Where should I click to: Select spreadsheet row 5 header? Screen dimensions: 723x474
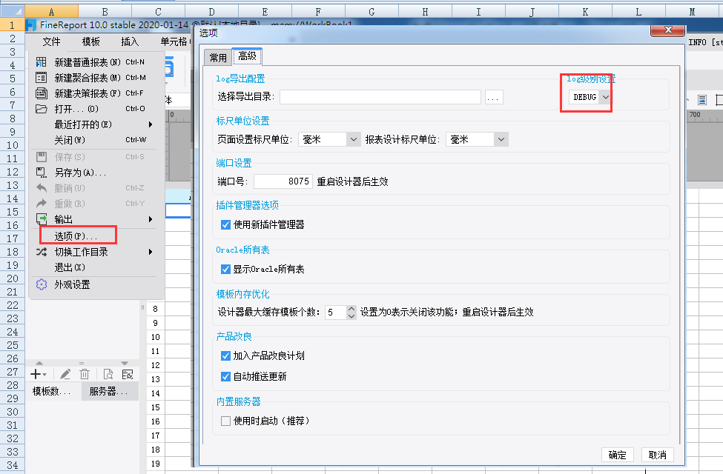pyautogui.click(x=13, y=79)
